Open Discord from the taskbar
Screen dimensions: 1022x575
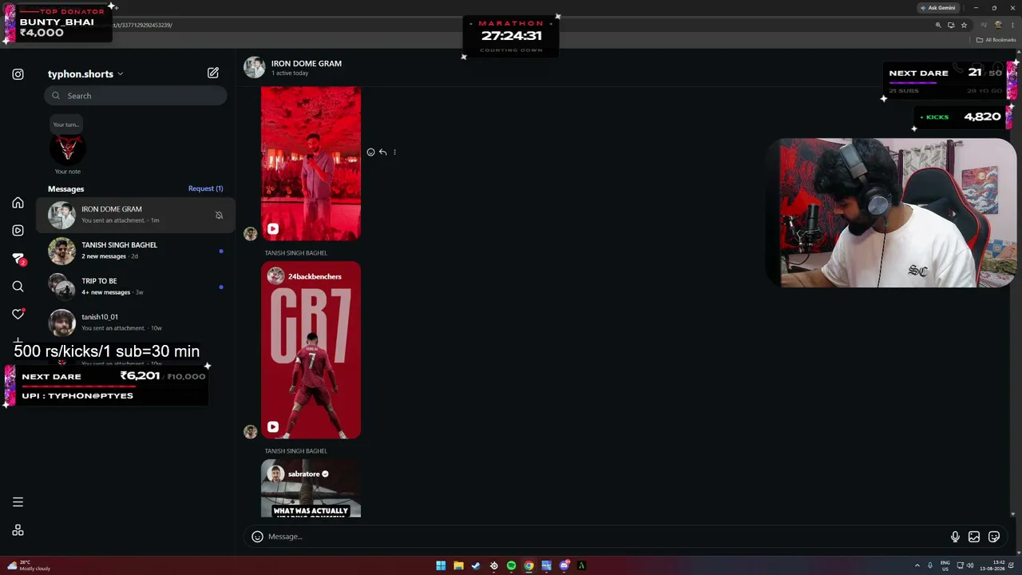564,566
